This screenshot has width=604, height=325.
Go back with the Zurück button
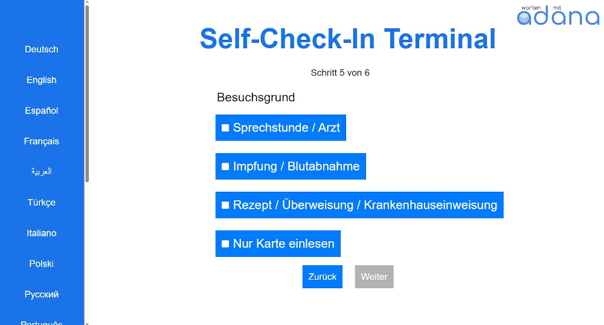click(322, 277)
